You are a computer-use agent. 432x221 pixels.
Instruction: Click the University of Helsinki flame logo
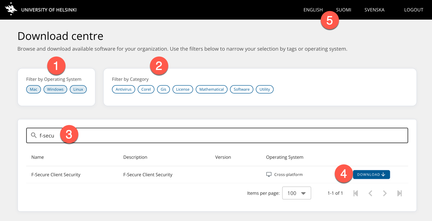[11, 9]
